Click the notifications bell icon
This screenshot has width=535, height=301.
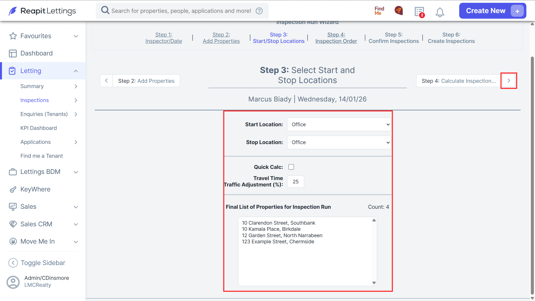click(x=440, y=12)
